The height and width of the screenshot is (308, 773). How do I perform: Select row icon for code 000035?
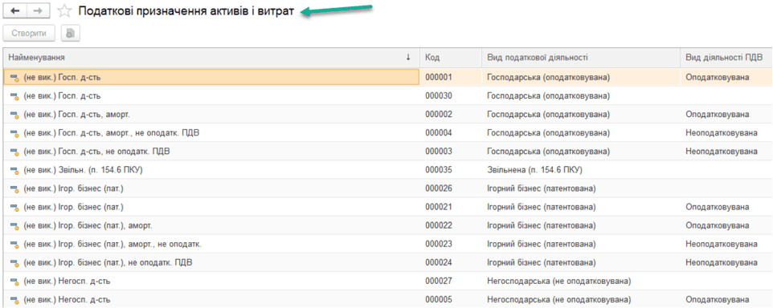[14, 170]
